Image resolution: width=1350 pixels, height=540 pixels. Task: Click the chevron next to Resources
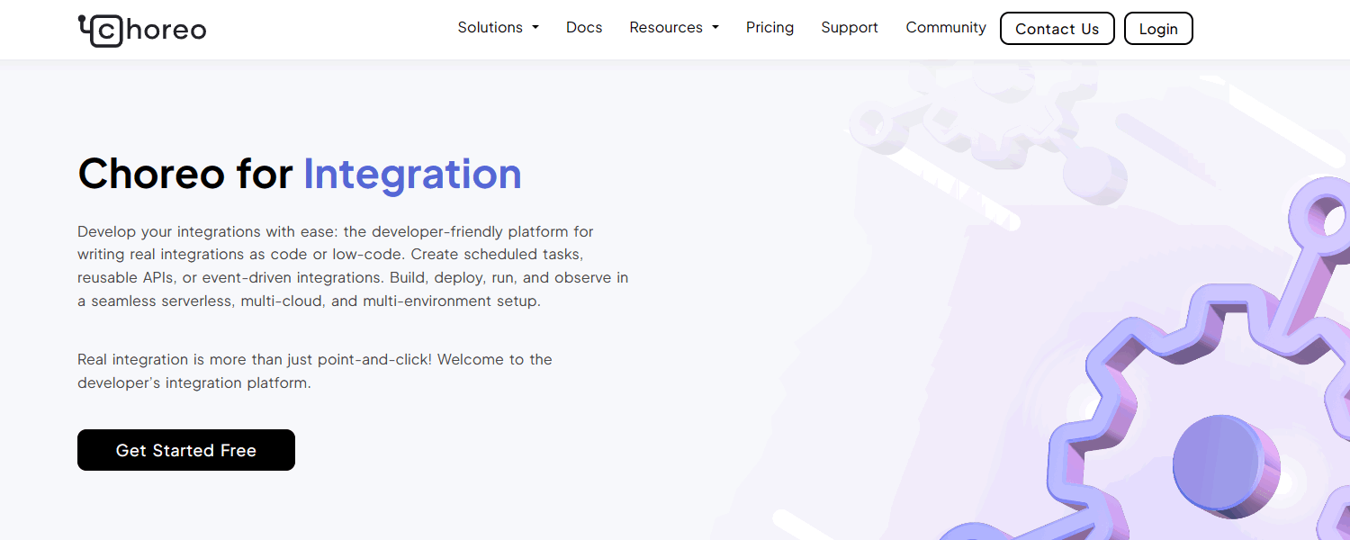715,27
